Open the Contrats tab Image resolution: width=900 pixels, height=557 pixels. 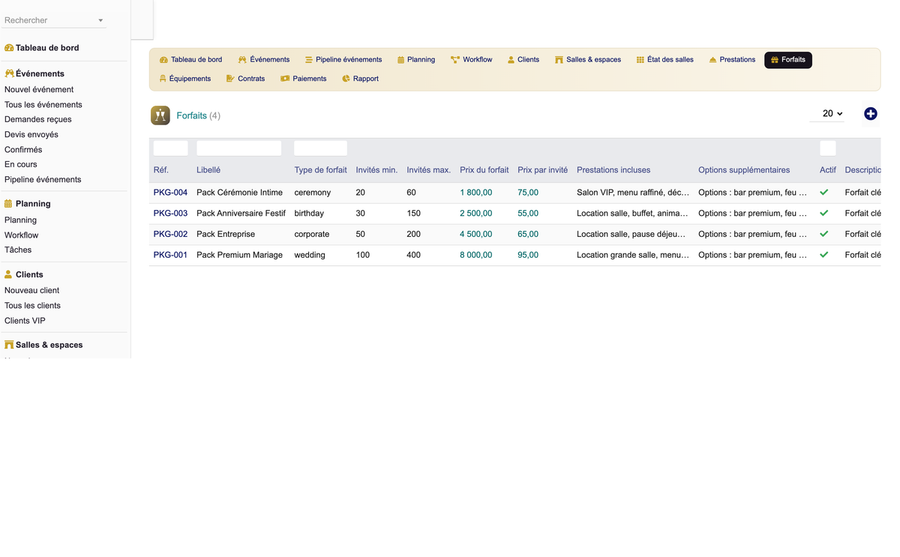(x=246, y=79)
